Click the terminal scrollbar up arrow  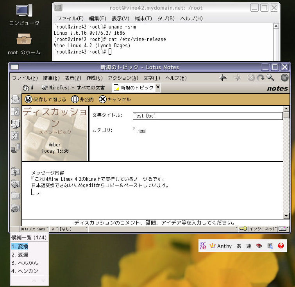click(276, 26)
